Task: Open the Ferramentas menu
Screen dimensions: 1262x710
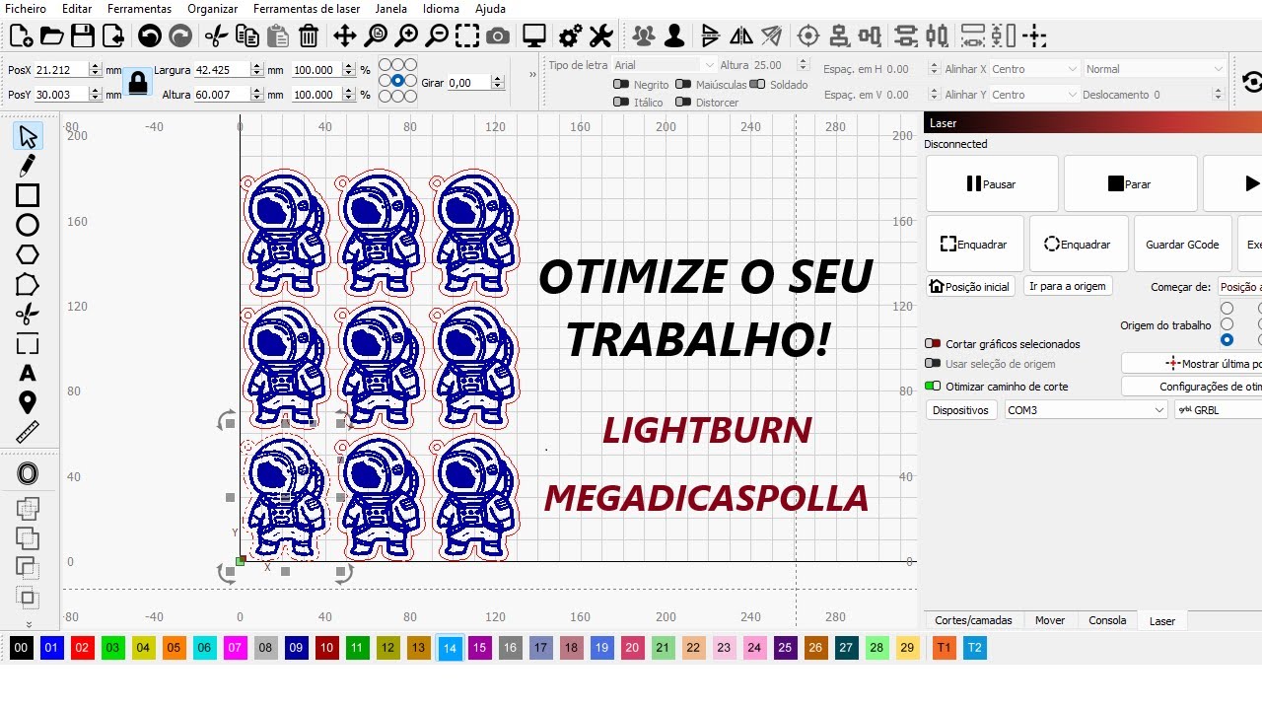Action: (x=139, y=9)
